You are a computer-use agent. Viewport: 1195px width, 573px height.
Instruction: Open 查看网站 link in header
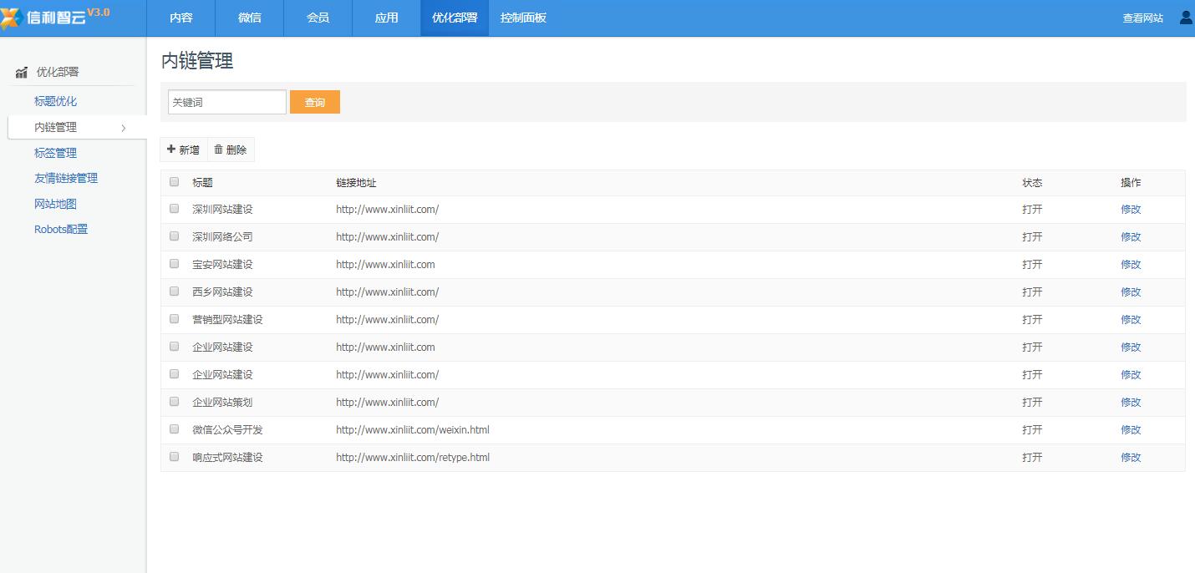click(x=1142, y=18)
